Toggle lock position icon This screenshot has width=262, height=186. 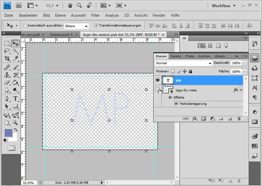pos(184,71)
